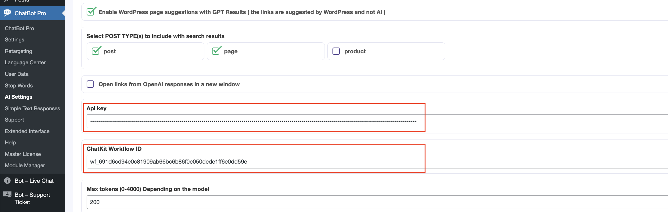Open the Module Manager link
The height and width of the screenshot is (212, 668).
(x=25, y=165)
